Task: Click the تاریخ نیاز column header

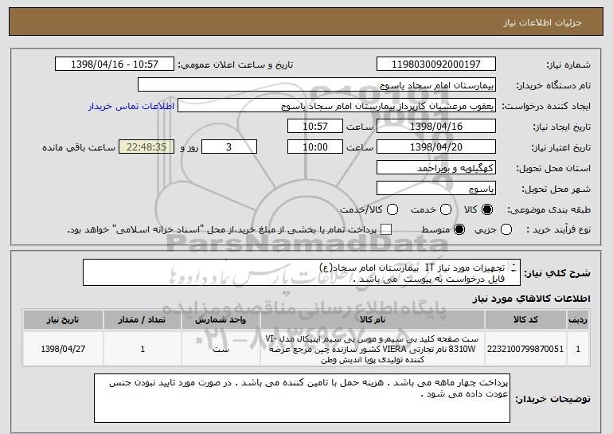Action: pos(63,320)
